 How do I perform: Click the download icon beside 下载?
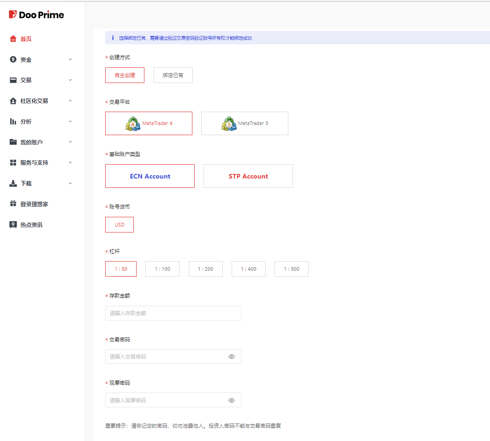pos(13,183)
